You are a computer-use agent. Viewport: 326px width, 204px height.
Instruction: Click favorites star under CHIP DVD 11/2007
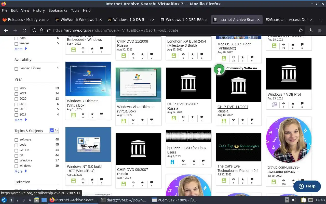click(x=242, y=120)
